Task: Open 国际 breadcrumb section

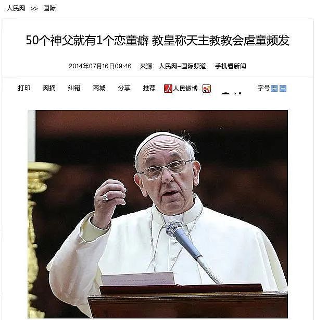Action: pyautogui.click(x=49, y=8)
